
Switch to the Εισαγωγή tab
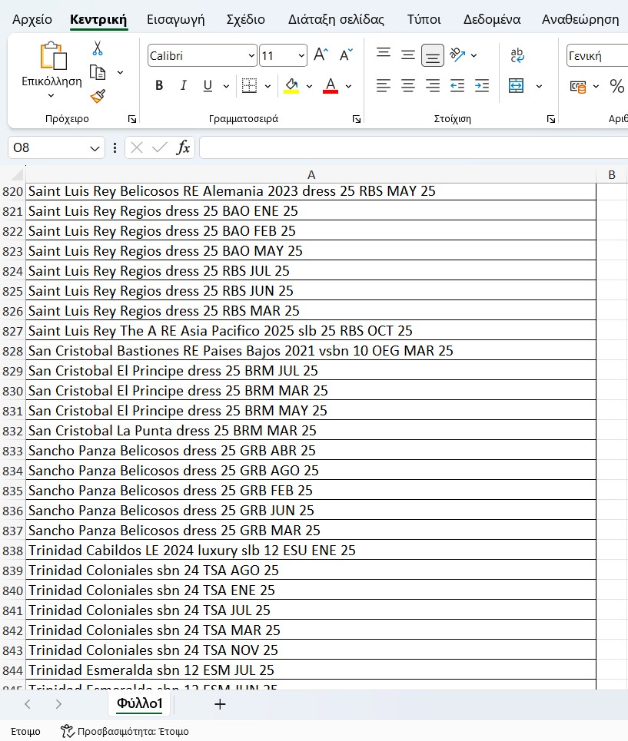[175, 19]
